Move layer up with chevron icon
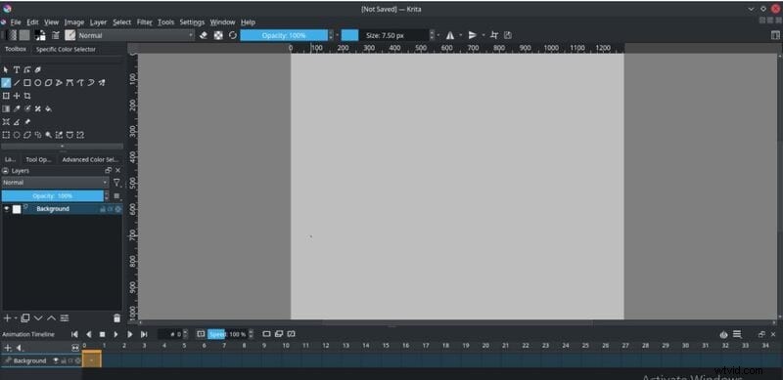The height and width of the screenshot is (380, 783). coord(51,318)
